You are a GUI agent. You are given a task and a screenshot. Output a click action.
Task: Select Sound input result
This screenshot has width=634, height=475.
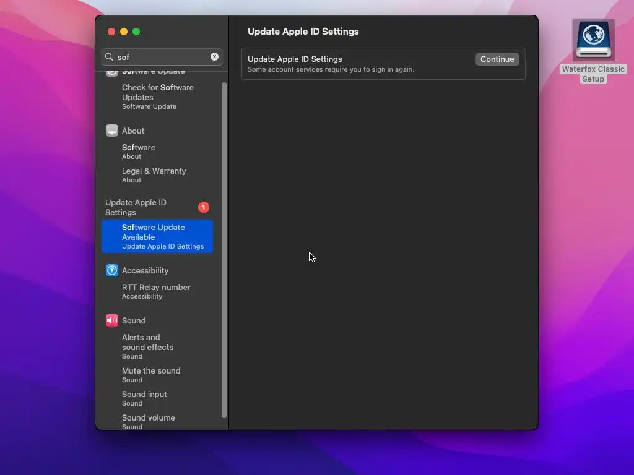(157, 398)
